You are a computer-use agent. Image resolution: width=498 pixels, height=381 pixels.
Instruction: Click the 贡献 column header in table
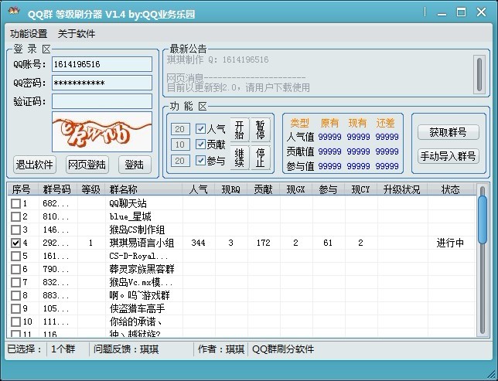click(264, 189)
